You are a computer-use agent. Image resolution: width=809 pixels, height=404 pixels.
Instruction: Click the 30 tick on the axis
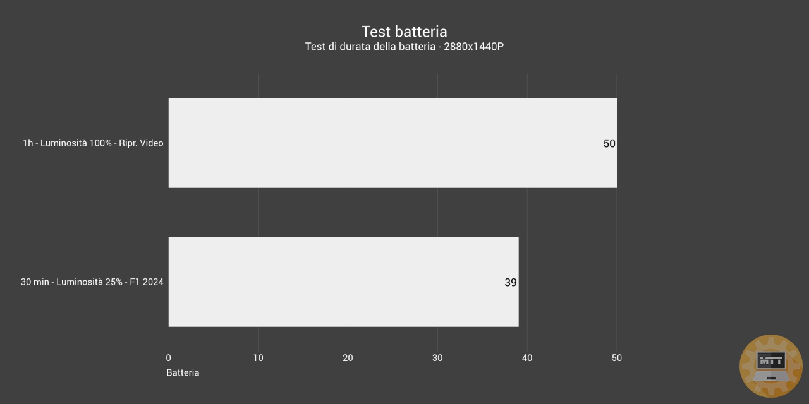click(x=437, y=358)
